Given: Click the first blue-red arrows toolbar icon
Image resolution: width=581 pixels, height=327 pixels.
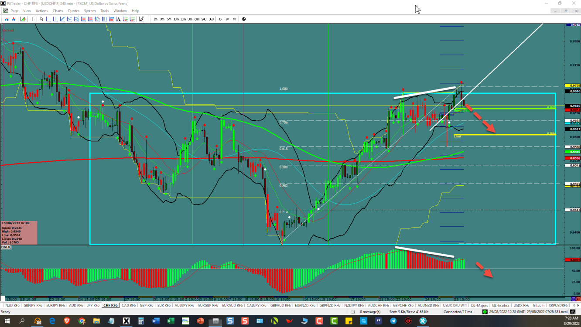Looking at the screenshot, I should pyautogui.click(x=7, y=19).
